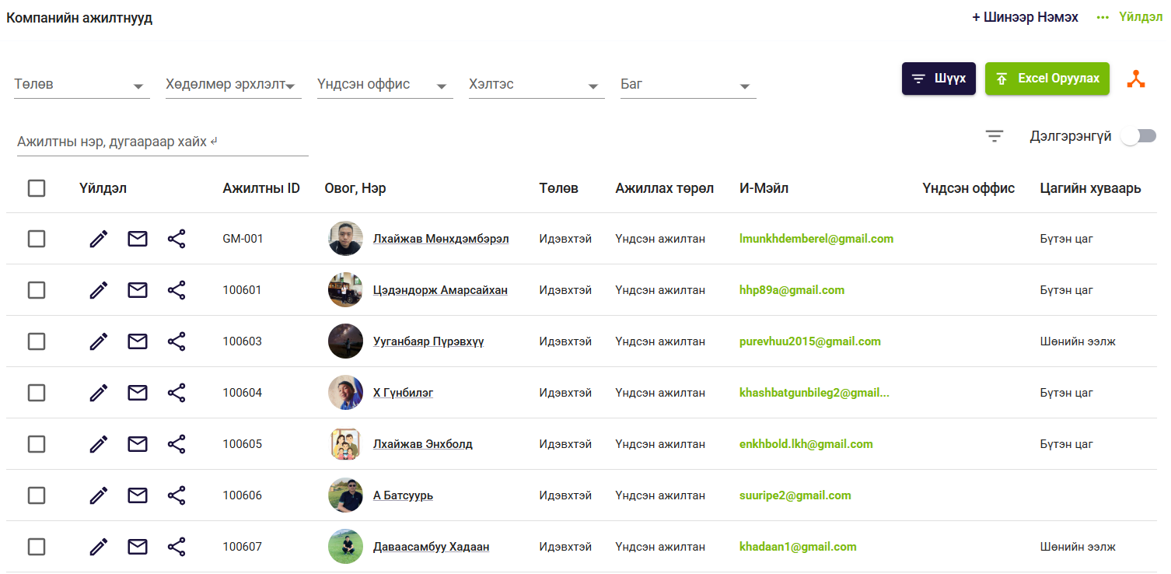
Task: Open the lmunkhdemberel@gmail.com email link
Action: (x=816, y=239)
